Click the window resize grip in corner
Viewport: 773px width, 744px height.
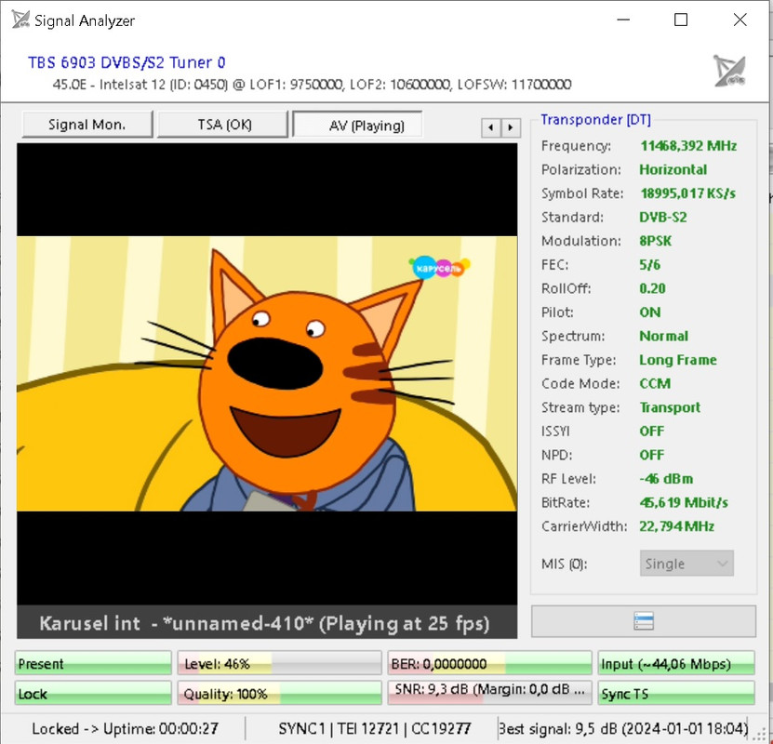coord(761,735)
